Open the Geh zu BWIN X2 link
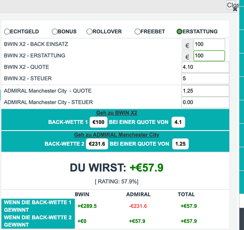Viewport: 244px width, 230px height. point(117,113)
